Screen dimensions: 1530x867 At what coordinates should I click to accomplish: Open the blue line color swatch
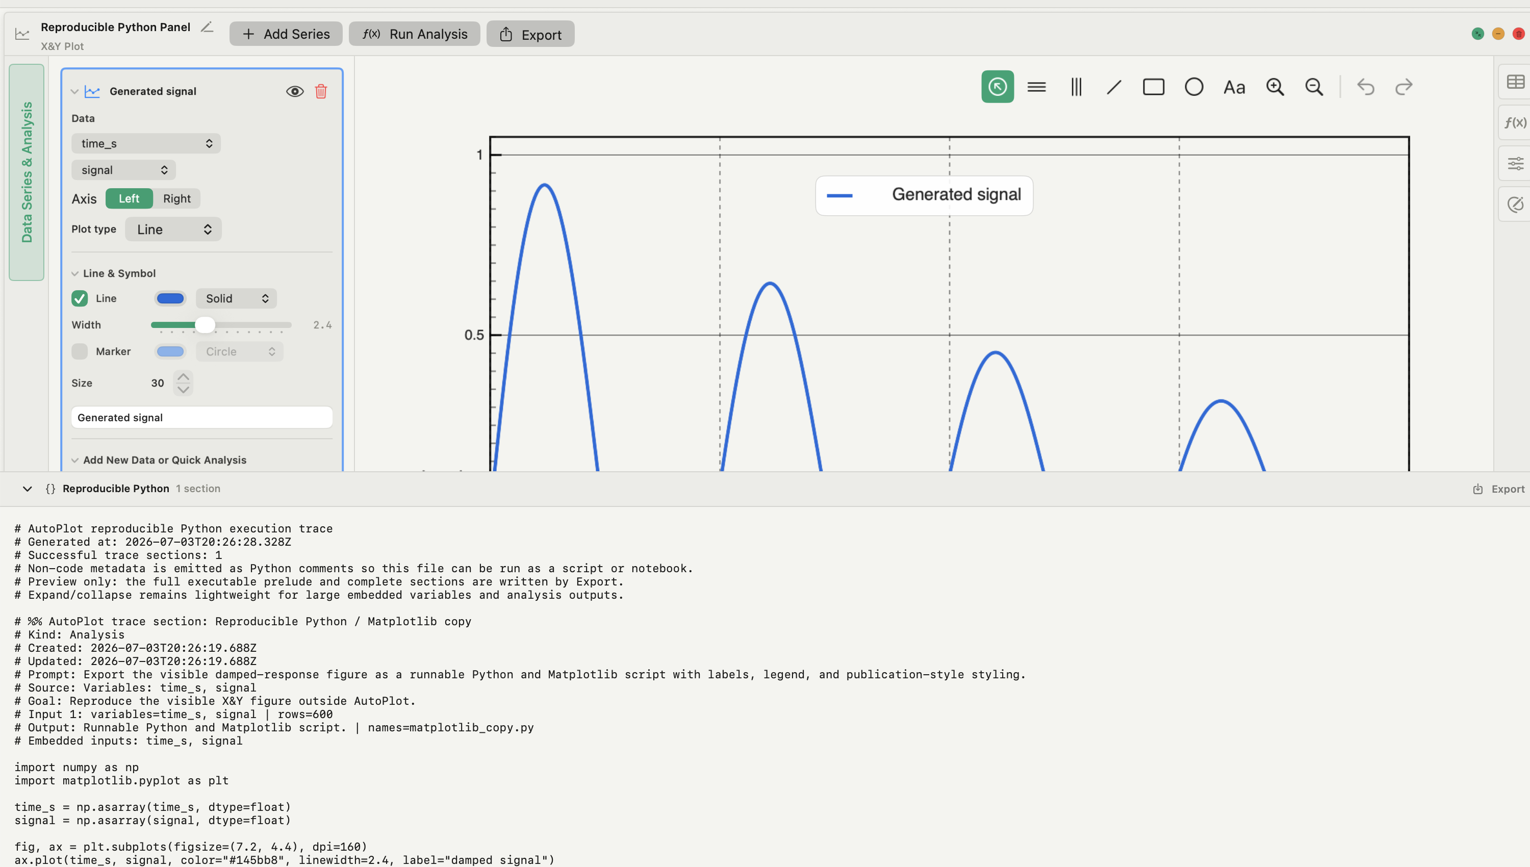tap(170, 298)
